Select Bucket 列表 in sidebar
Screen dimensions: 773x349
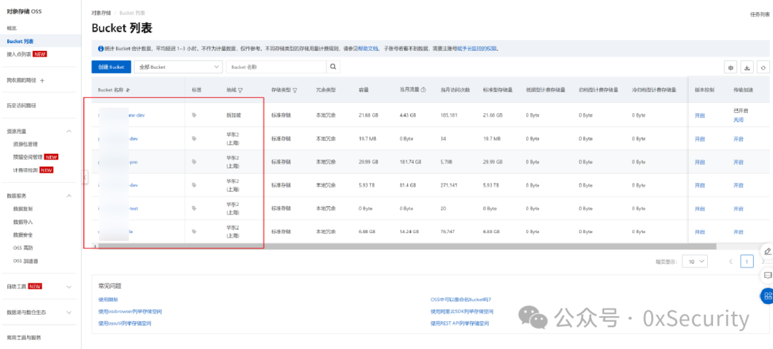pyautogui.click(x=20, y=41)
